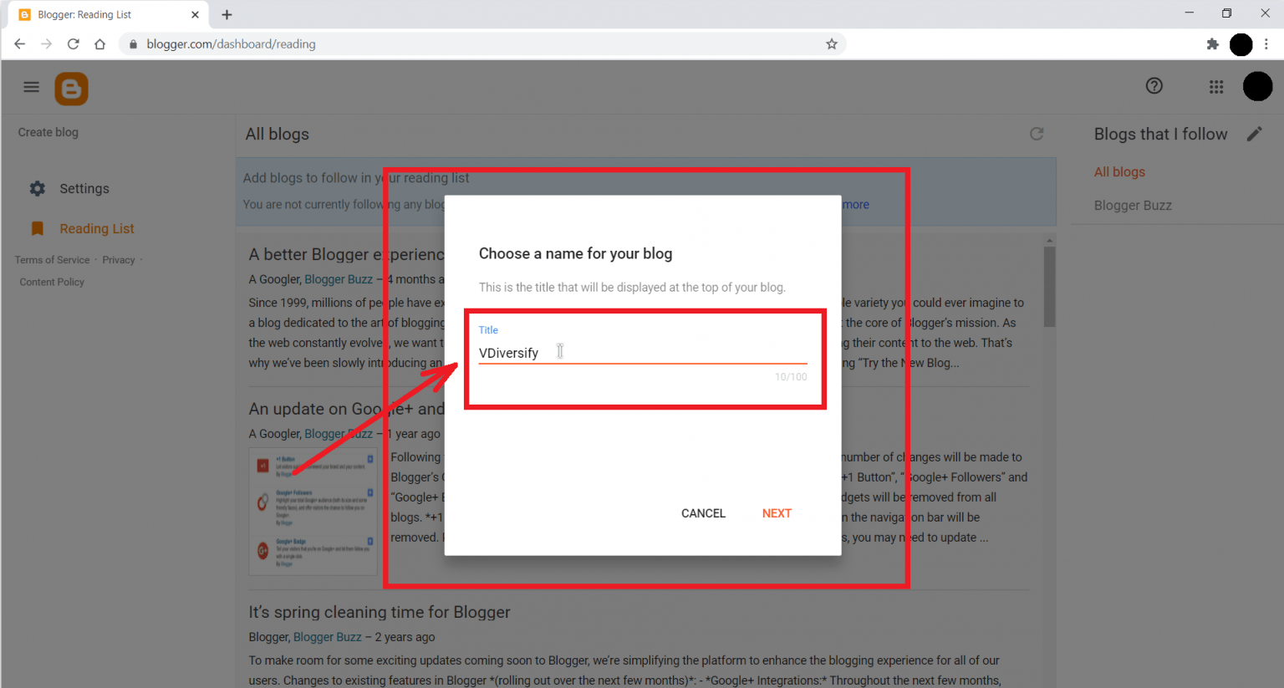Select Create blog in the sidebar
Viewport: 1284px width, 688px height.
[48, 131]
